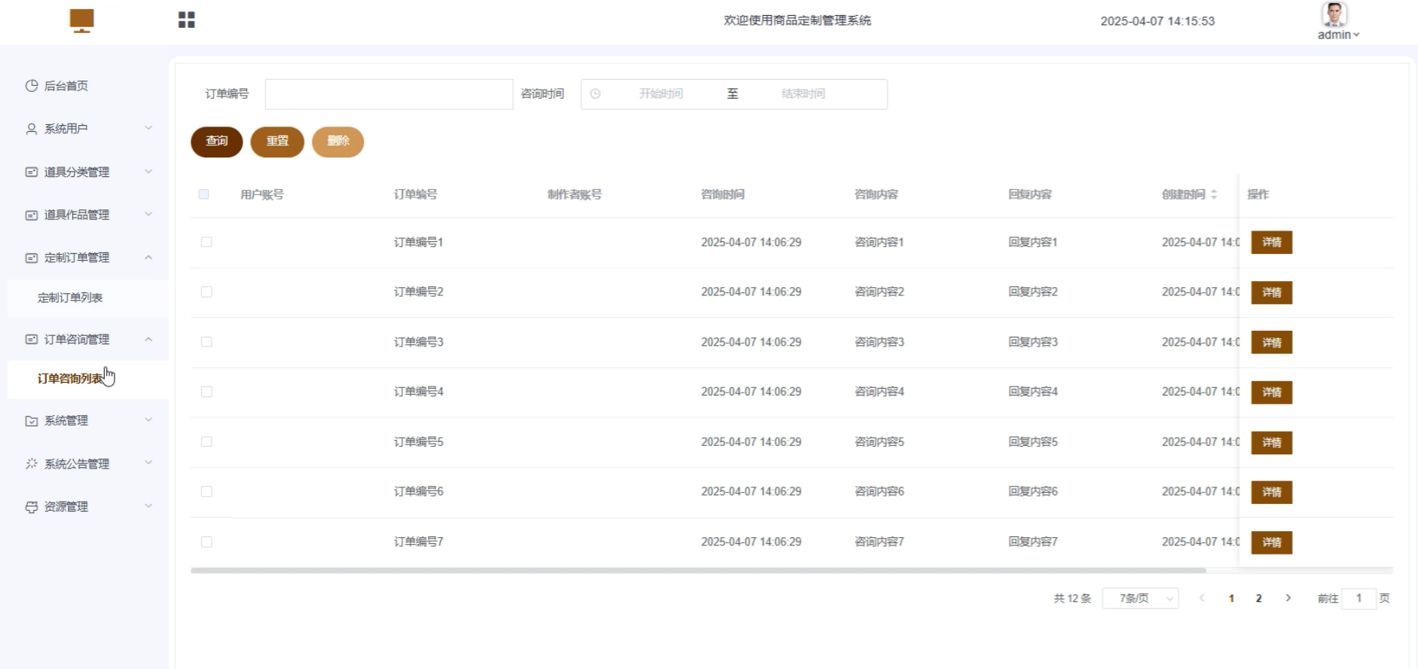This screenshot has width=1418, height=669.
Task: Sort by 创建时间 column arrows
Action: click(x=1214, y=194)
